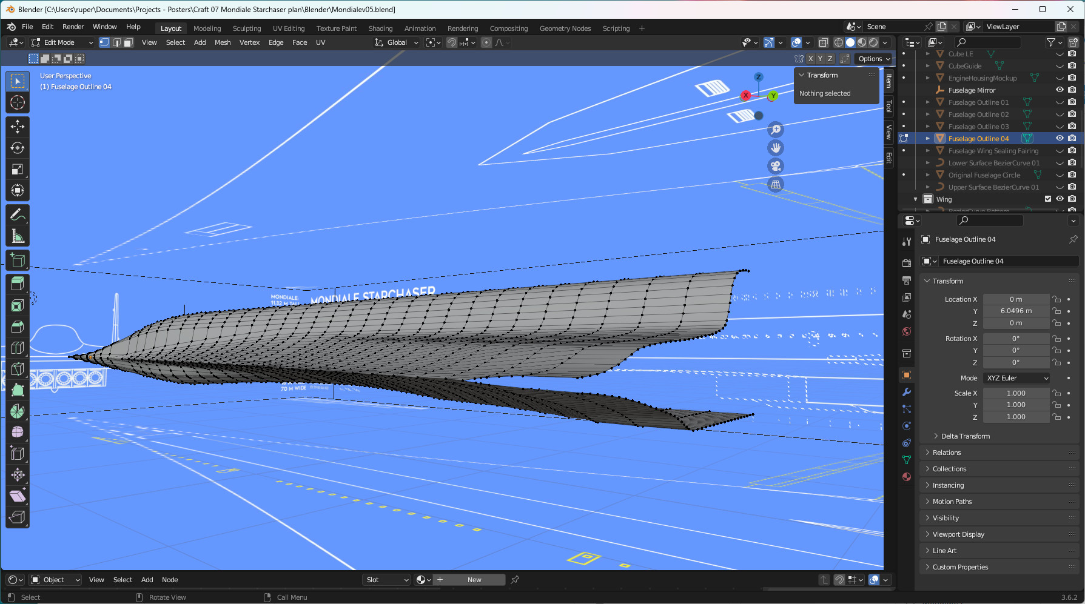Open the Modifiers wrench properties tab
Screen dimensions: 1085x604
pos(907,392)
